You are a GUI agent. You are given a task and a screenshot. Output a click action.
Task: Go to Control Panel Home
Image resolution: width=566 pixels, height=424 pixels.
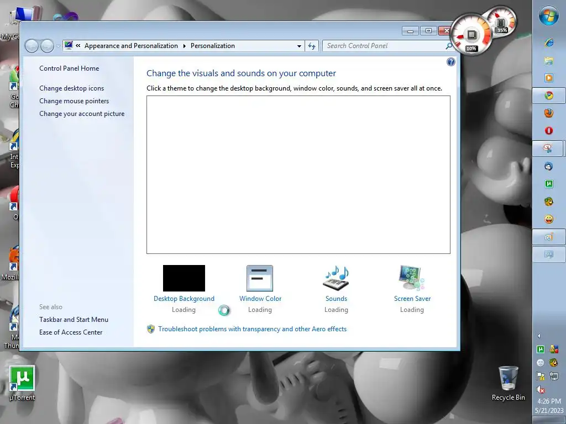click(69, 68)
